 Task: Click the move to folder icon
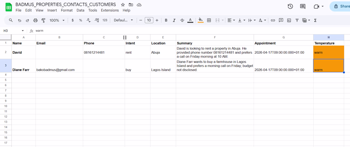point(131,5)
